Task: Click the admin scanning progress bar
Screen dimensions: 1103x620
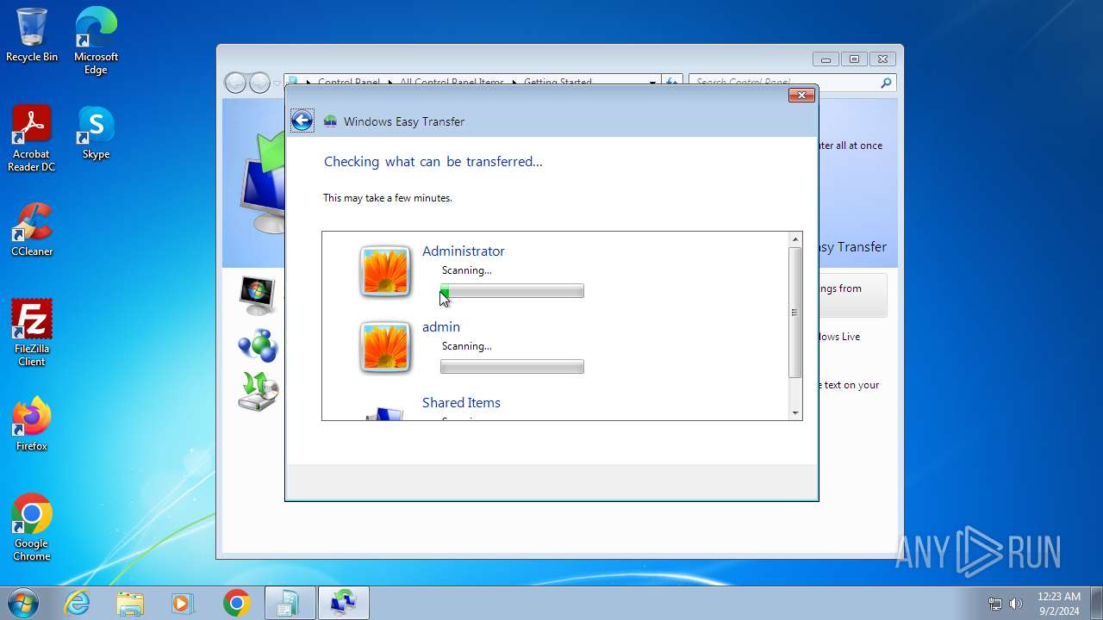Action: tap(512, 367)
